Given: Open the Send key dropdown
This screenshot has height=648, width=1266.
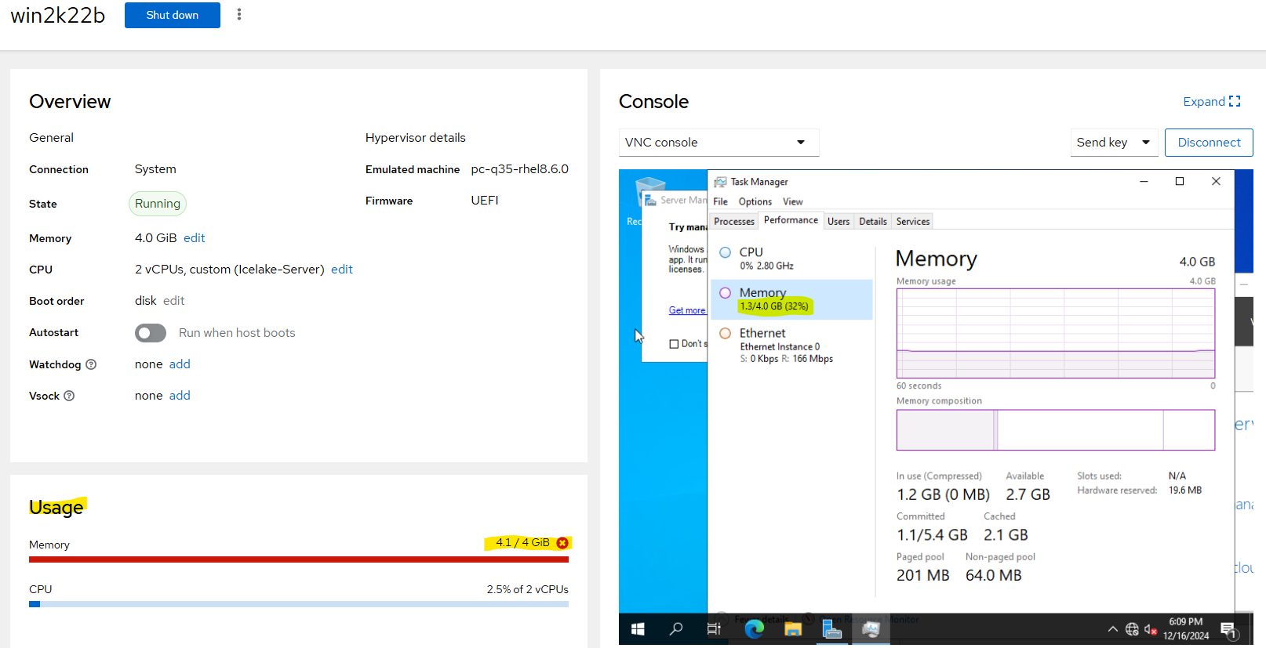Looking at the screenshot, I should point(1114,143).
